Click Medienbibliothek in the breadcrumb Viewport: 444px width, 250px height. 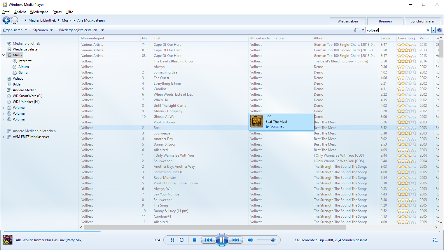pyautogui.click(x=42, y=20)
